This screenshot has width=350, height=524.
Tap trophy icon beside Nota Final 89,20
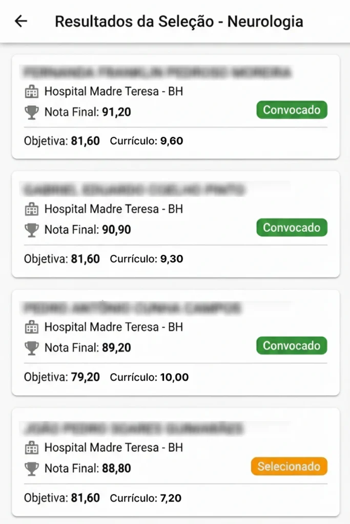click(x=32, y=348)
